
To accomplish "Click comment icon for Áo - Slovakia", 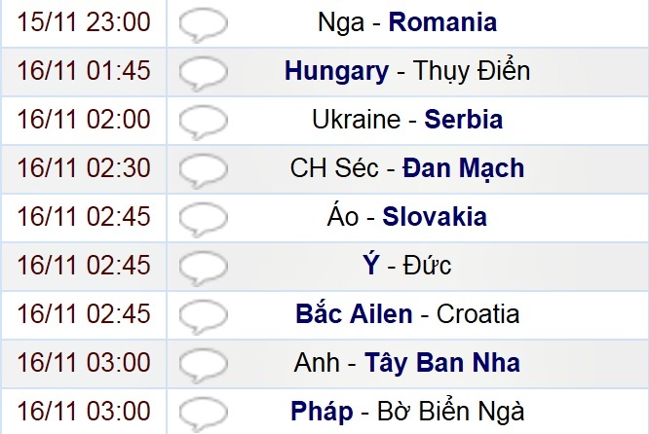I will (x=205, y=218).
